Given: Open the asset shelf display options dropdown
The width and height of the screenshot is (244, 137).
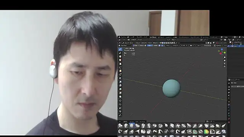Looking at the screenshot, I should tap(207, 121).
